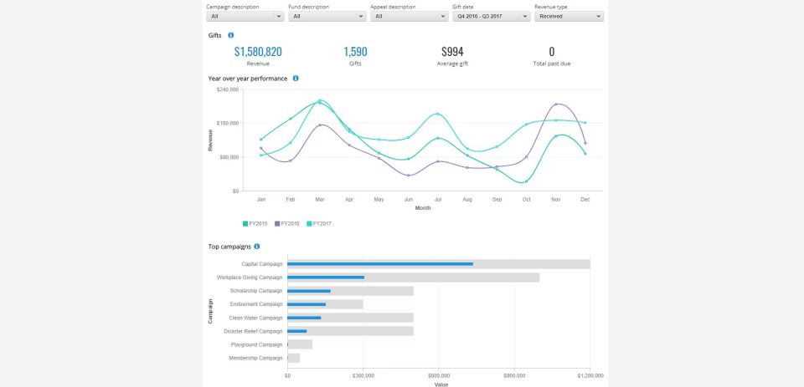The width and height of the screenshot is (804, 387).
Task: Toggle FY2016 legend series visibility
Action: (x=287, y=223)
